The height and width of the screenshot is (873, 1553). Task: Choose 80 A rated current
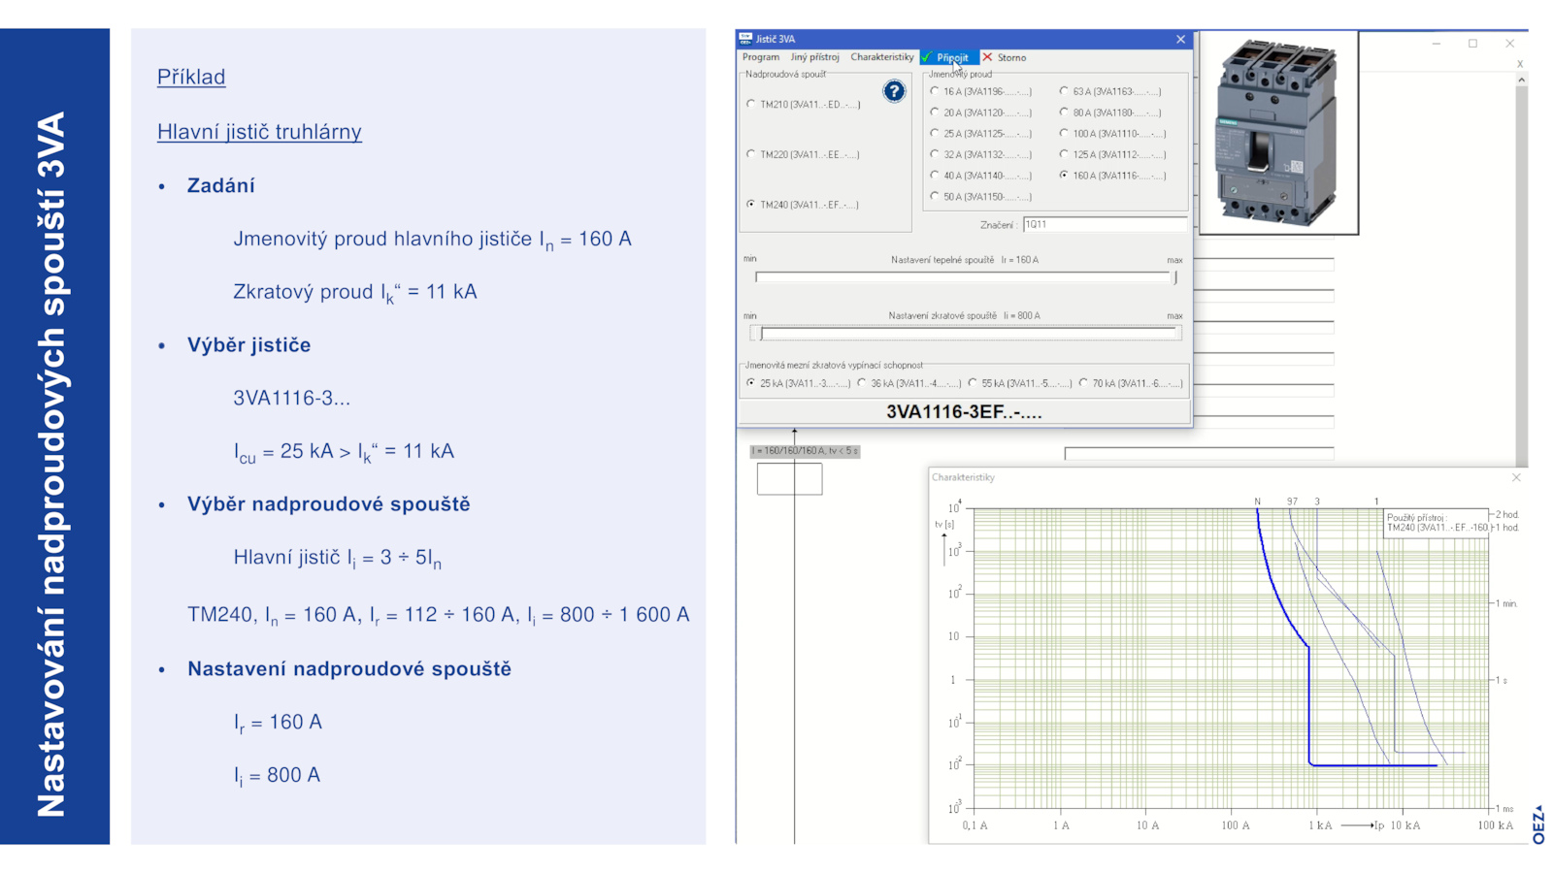click(x=1111, y=113)
